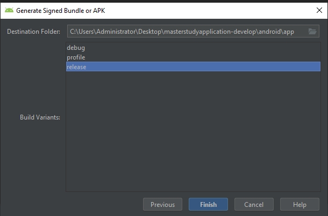Select the release build variant
This screenshot has width=328, height=216.
pos(76,67)
